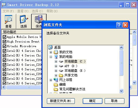Uncheck second Intel(R) 6 Series_C20 checkbox
The width and height of the screenshot is (138, 108).
coord(4,65)
